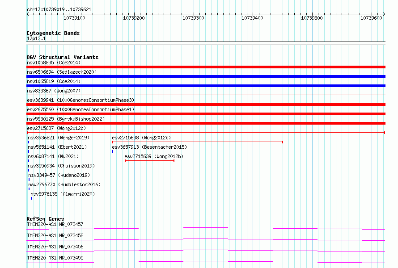Click the red span line under esv2715638
This screenshot has width=398, height=268.
pyautogui.click(x=198, y=142)
